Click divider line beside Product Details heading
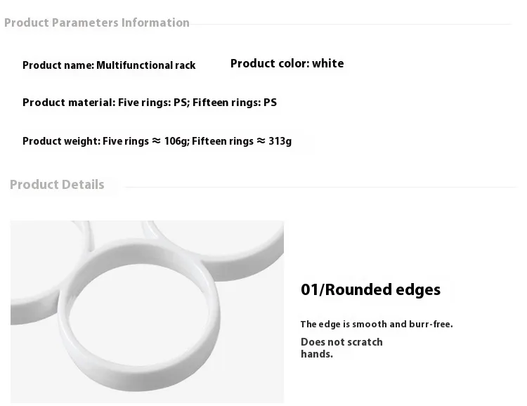Viewport: 527px width, 406px height. pos(316,187)
